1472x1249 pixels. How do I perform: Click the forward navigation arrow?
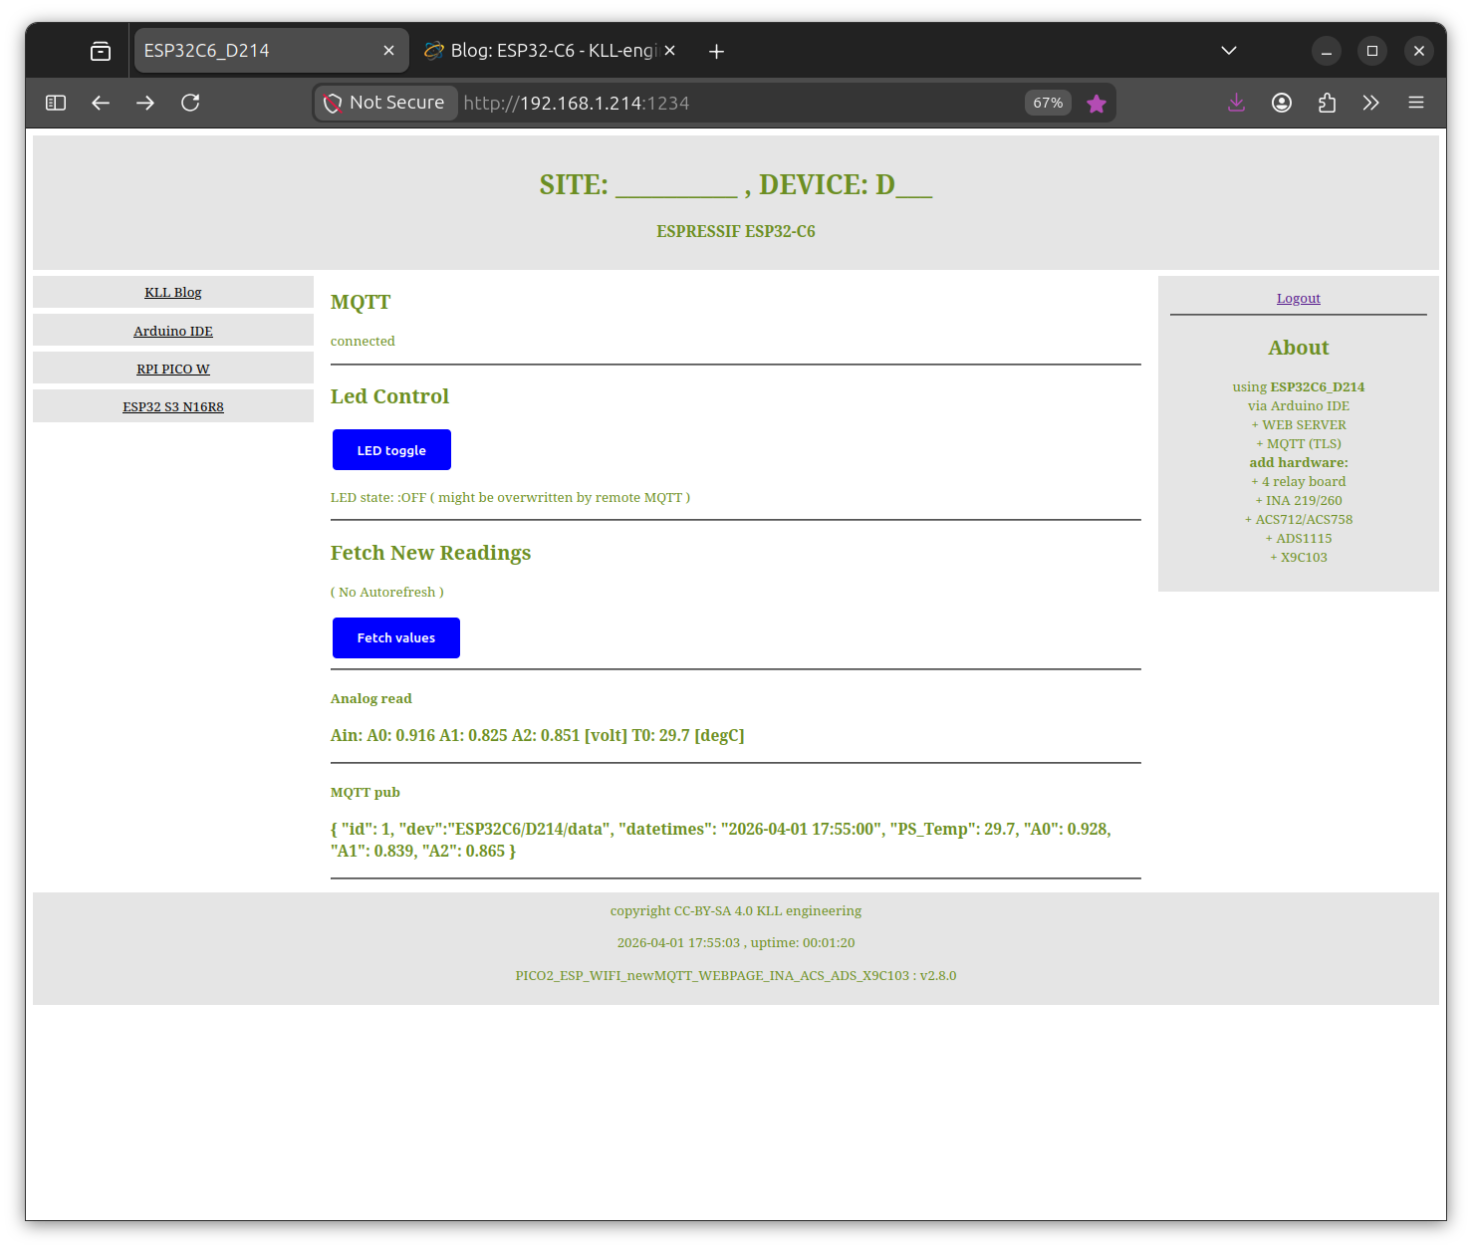[x=145, y=103]
